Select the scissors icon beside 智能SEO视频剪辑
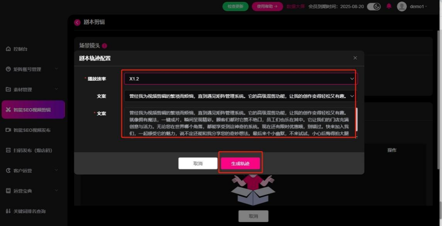The height and width of the screenshot is (226, 442). click(8, 109)
